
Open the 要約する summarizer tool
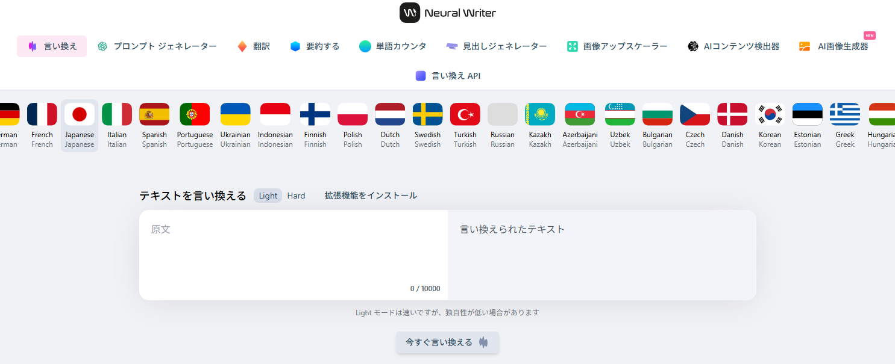[x=315, y=46]
